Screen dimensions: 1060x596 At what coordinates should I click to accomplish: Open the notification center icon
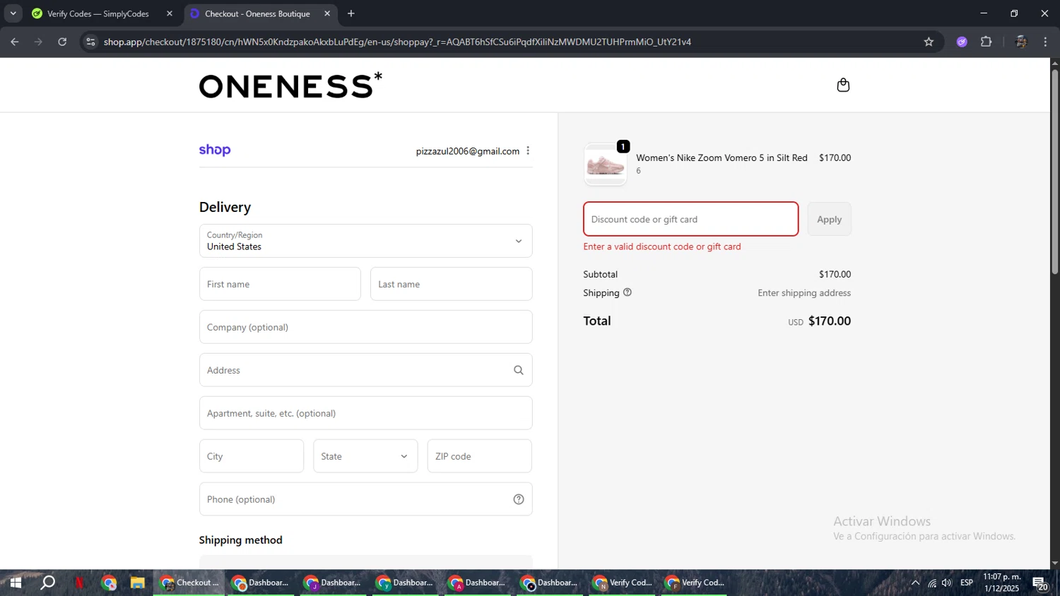(1040, 583)
